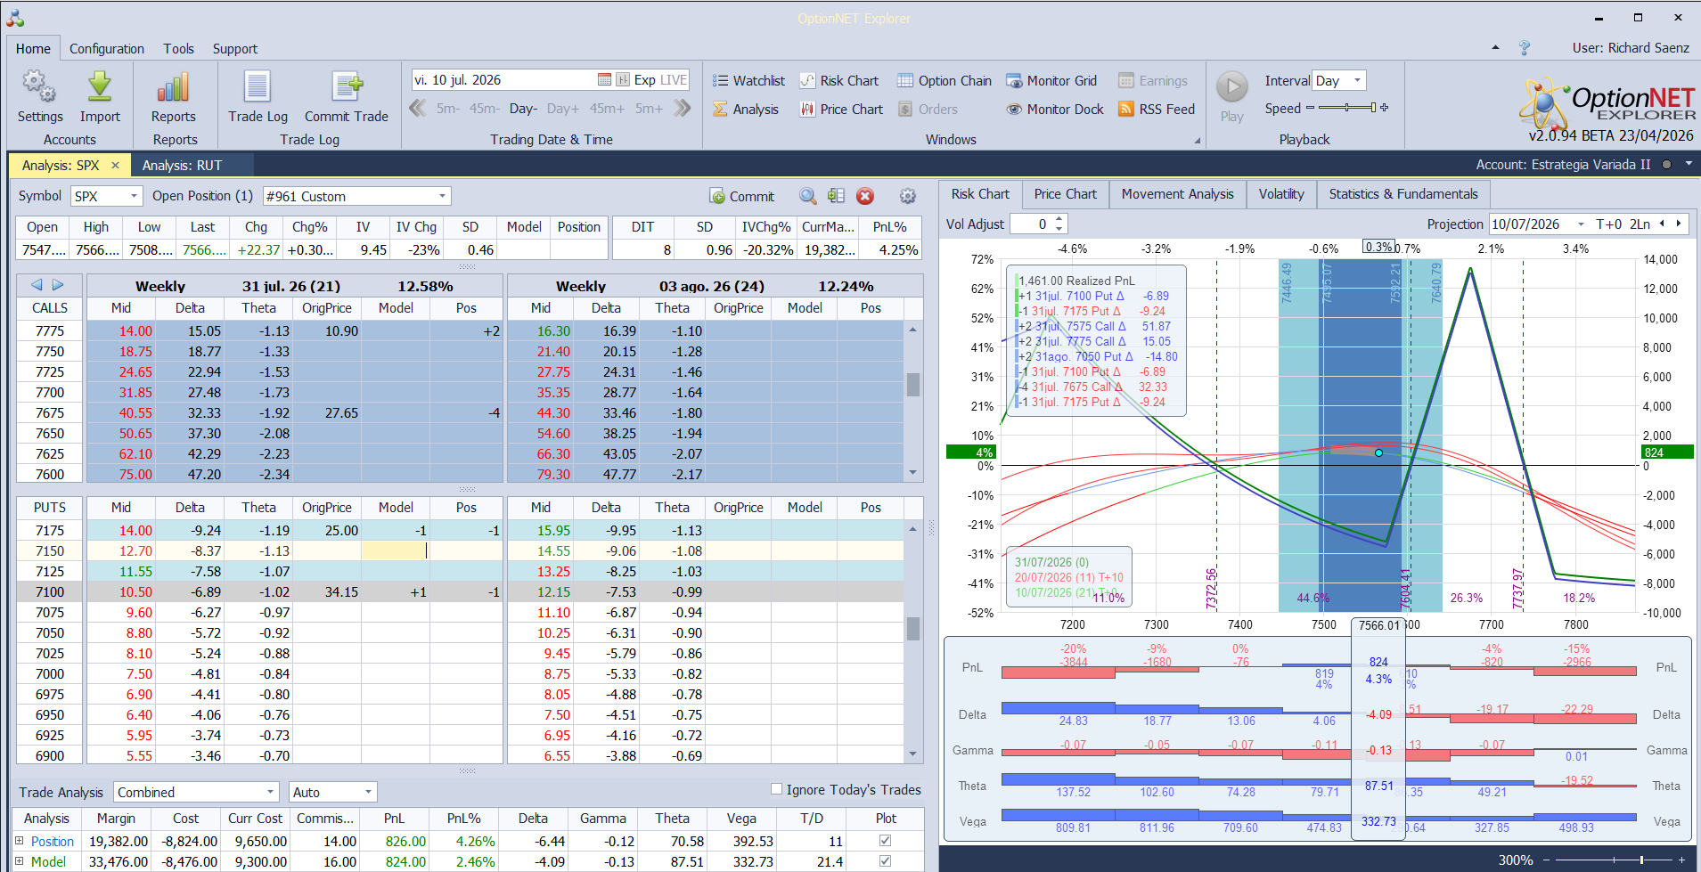Open the Analysis window from ribbon
The height and width of the screenshot is (872, 1701).
[746, 110]
